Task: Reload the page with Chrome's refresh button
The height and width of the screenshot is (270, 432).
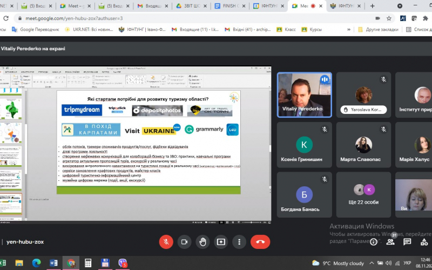Action: (x=6, y=18)
